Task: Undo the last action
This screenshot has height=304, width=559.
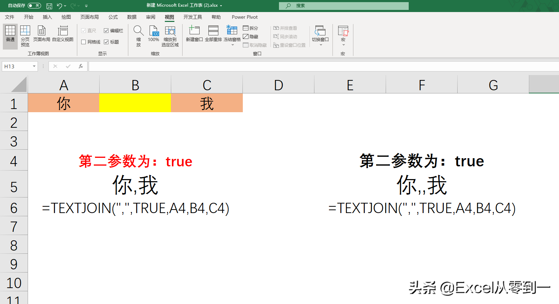Action: coord(59,6)
